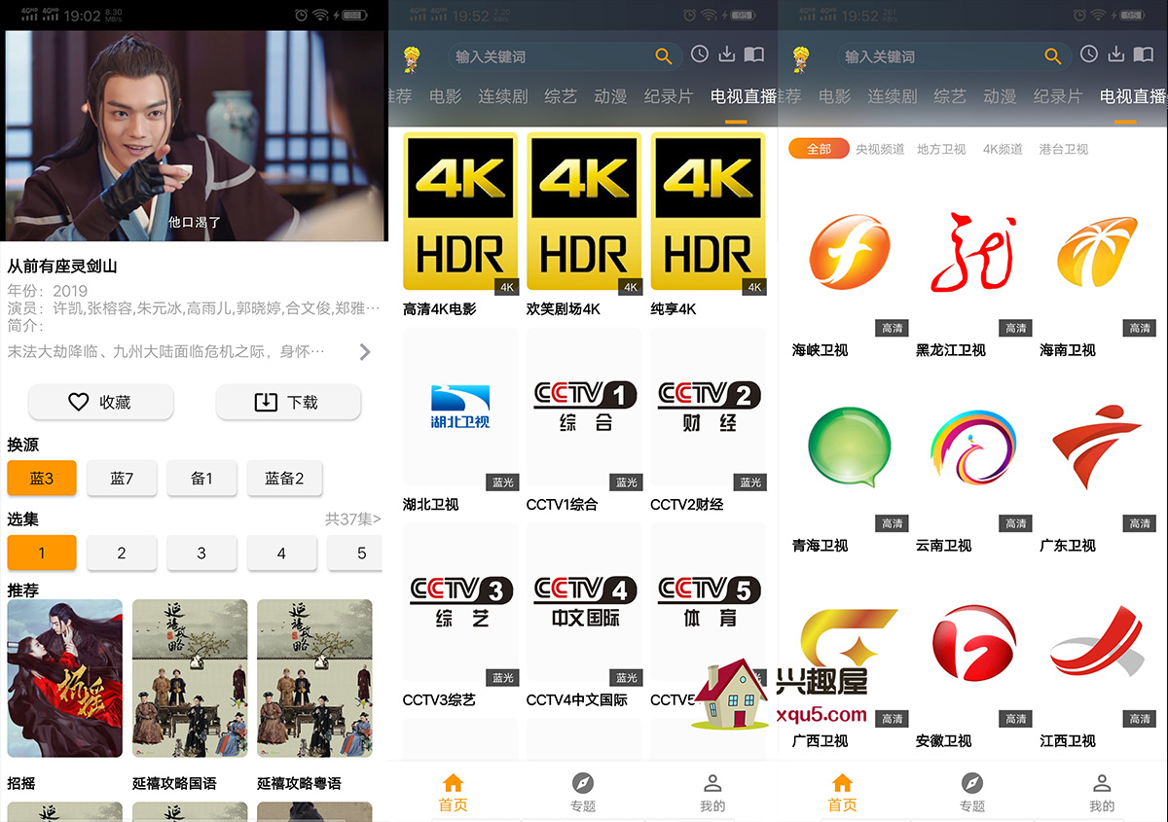This screenshot has width=1168, height=822.
Task: Switch to 连续剧 tab on the middle screen
Action: pos(503,96)
